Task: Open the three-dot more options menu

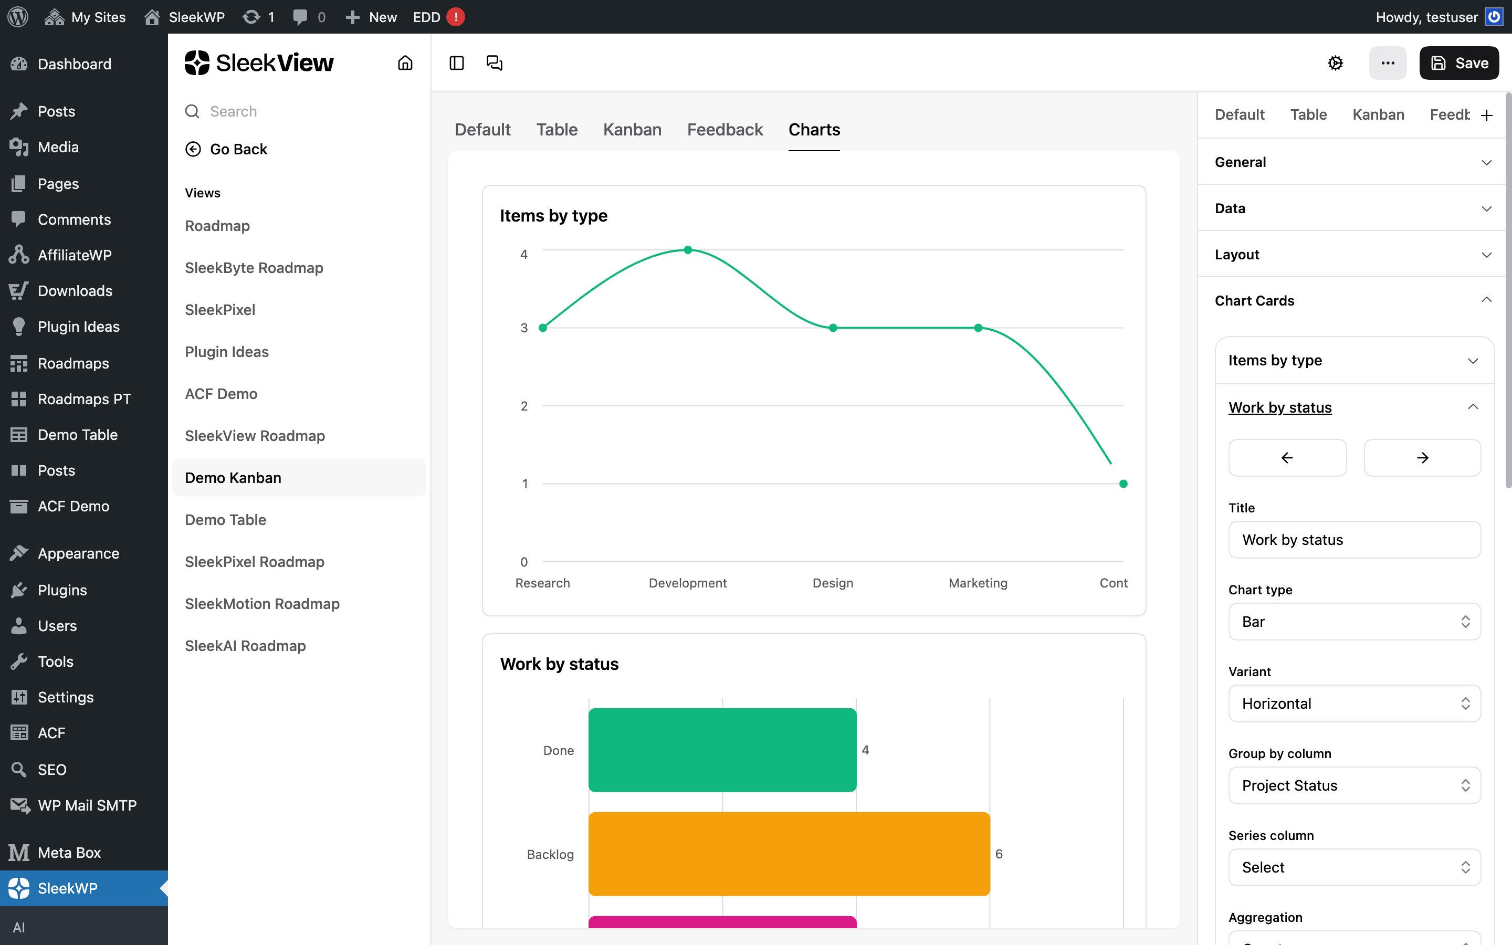Action: point(1388,62)
